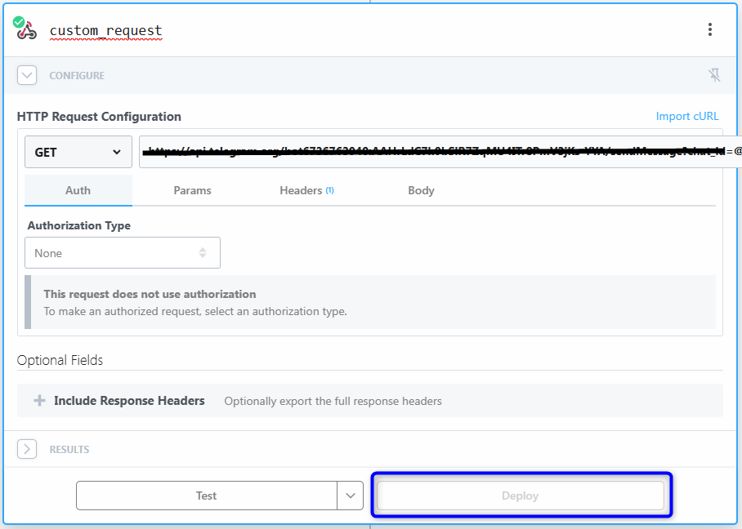The width and height of the screenshot is (742, 529).
Task: Open the Authorization Type None dropdown
Action: pyautogui.click(x=123, y=253)
